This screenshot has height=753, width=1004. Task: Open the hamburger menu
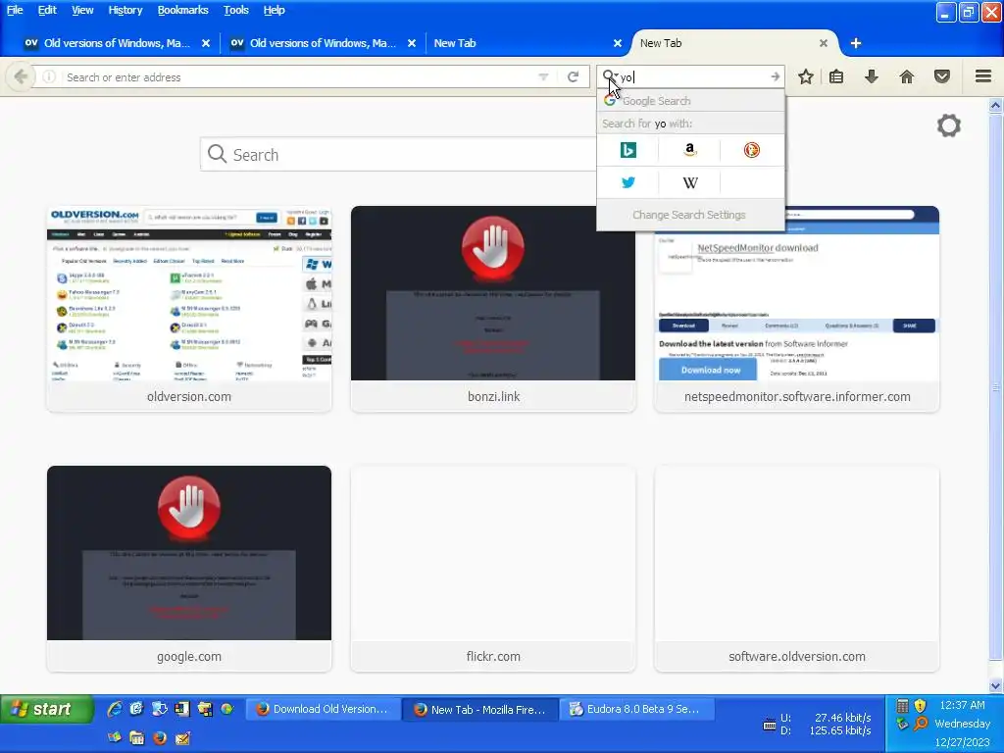click(x=983, y=76)
